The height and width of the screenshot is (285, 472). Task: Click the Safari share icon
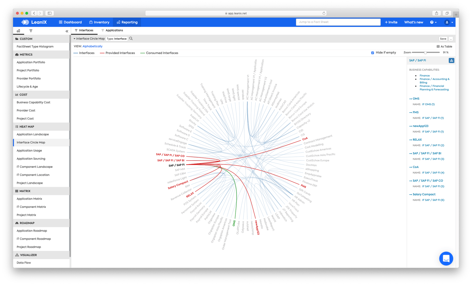click(x=436, y=13)
